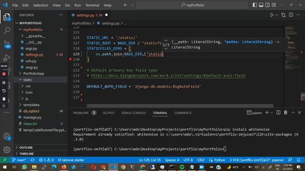Click the myPortfolio command center search box
305x171 pixels.
[x=192, y=5]
